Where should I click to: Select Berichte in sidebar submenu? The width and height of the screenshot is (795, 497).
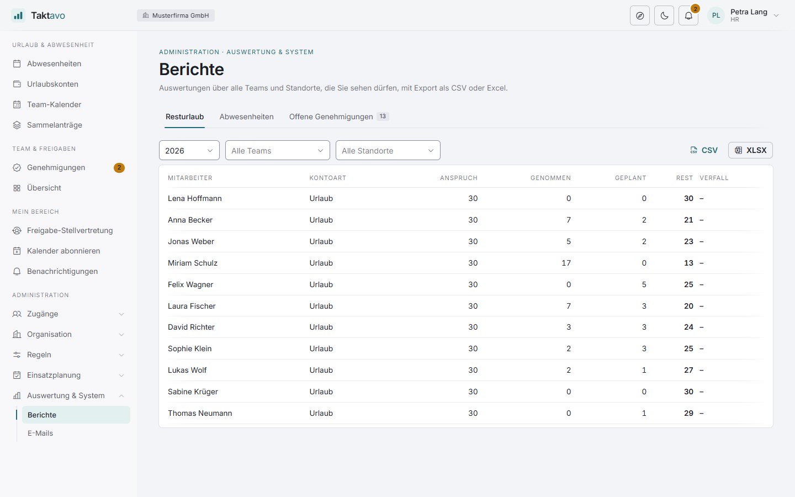76,415
